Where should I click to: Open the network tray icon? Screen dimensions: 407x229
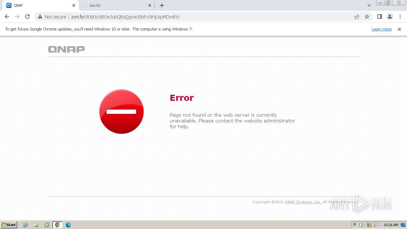tap(369, 225)
